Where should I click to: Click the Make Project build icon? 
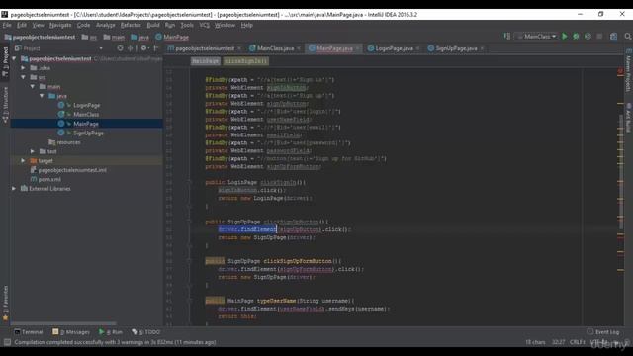point(507,37)
